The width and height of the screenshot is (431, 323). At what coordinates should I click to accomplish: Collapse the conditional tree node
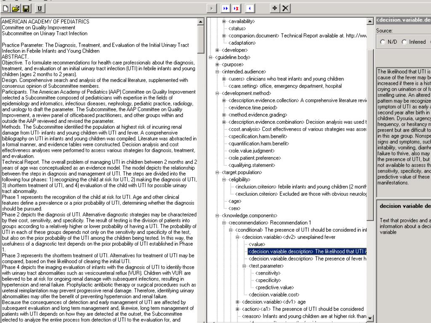click(x=231, y=230)
